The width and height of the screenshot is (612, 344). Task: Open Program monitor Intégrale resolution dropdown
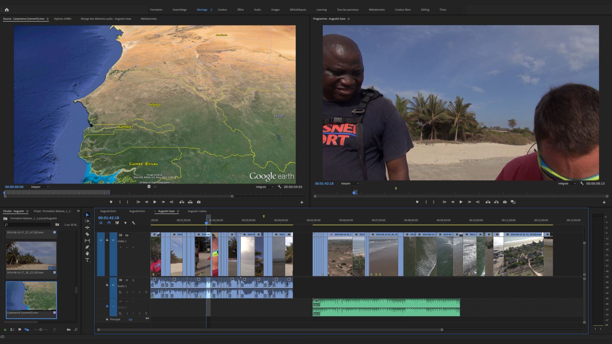[566, 183]
